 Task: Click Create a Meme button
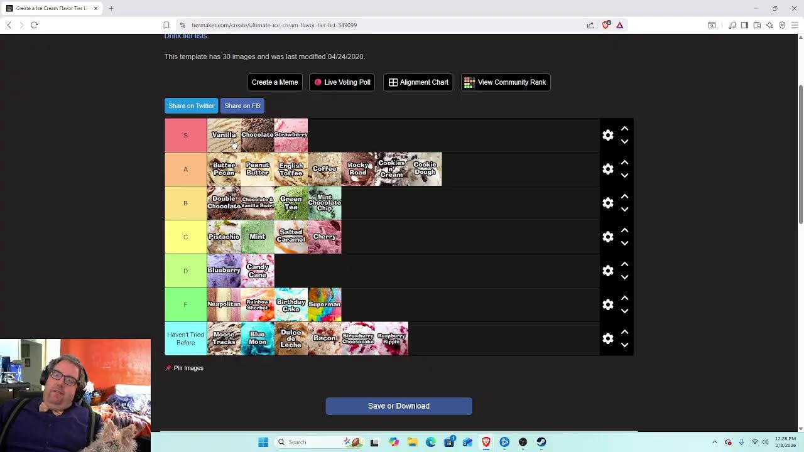tap(274, 82)
